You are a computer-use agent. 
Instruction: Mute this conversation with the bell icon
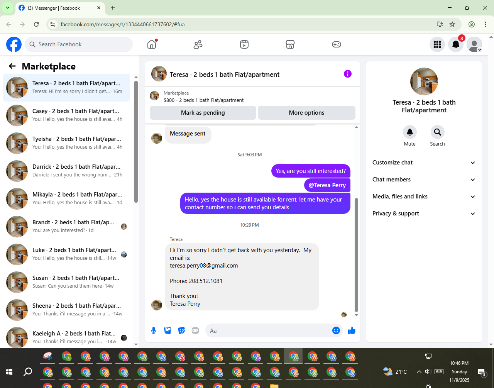click(410, 132)
